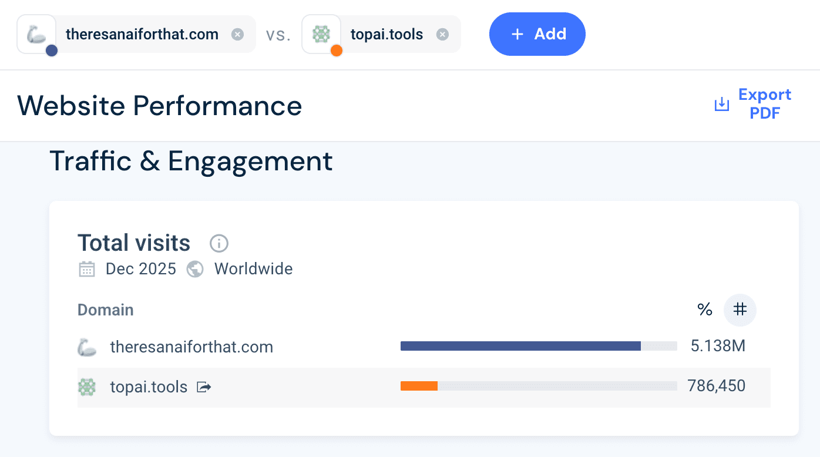Remove theresanaiforthat.com from comparison
The image size is (820, 457).
[237, 35]
